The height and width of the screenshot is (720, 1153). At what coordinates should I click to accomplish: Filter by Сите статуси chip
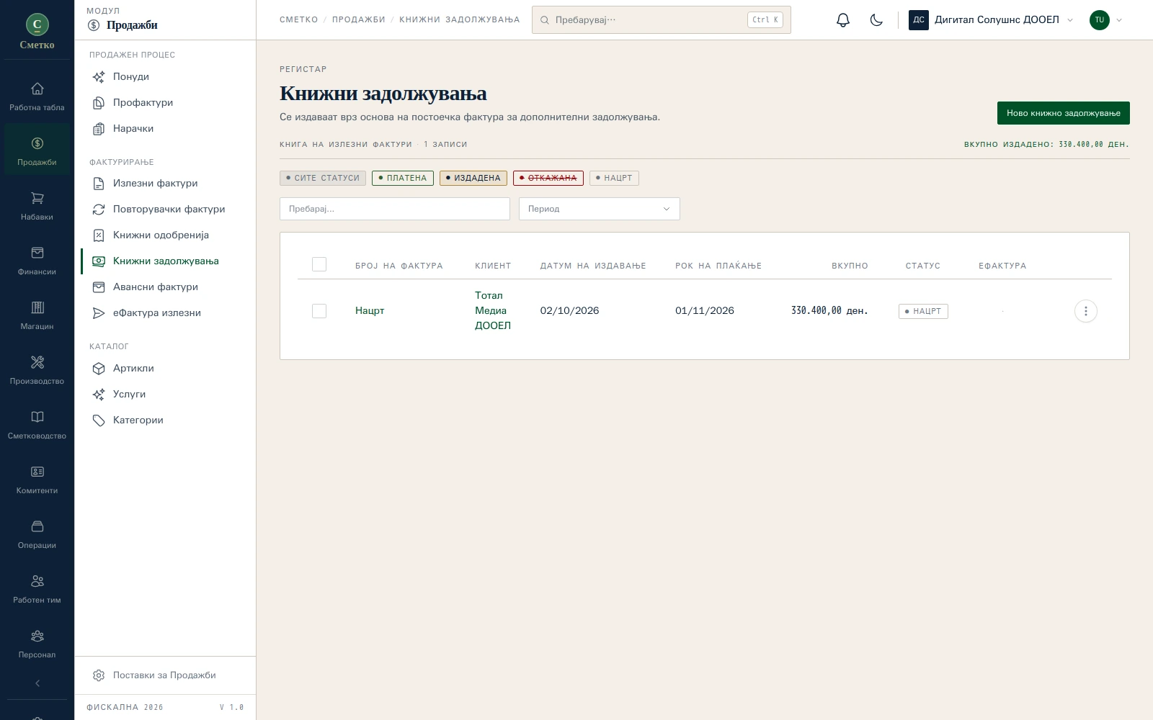coord(323,178)
